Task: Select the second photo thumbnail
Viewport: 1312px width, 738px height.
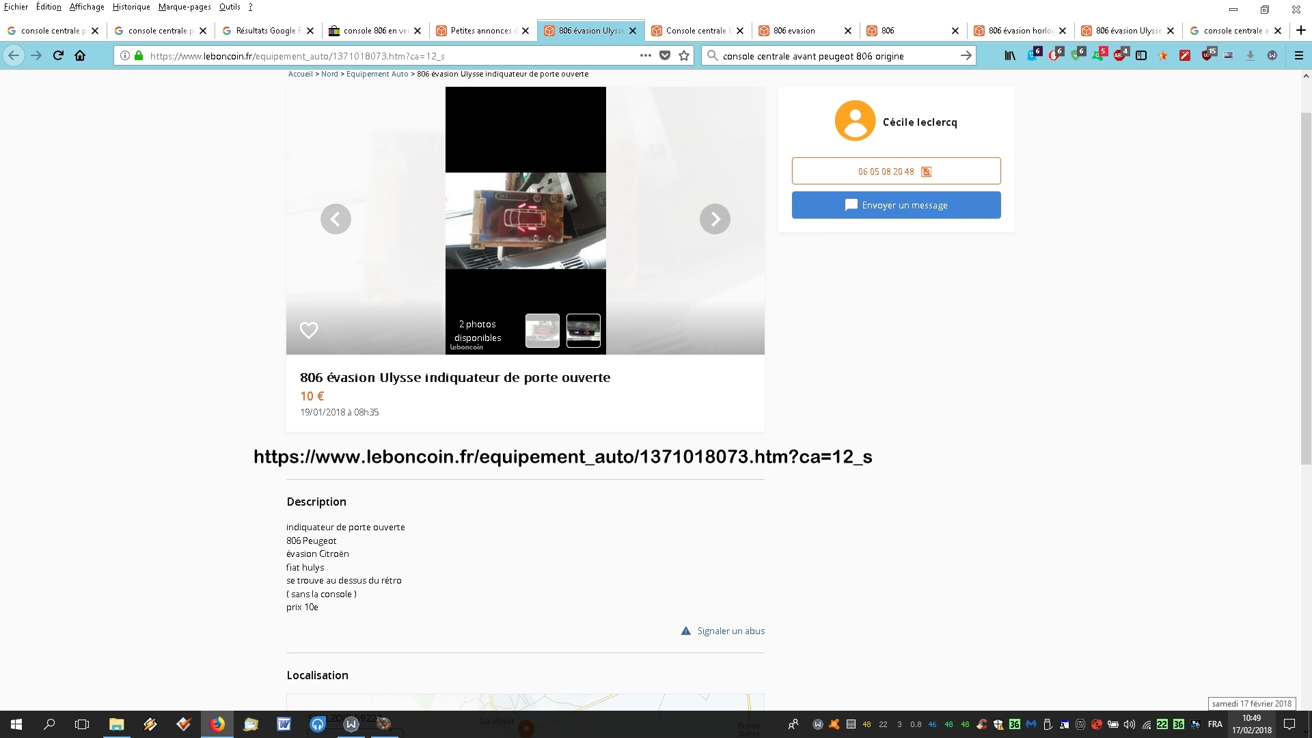Action: [584, 331]
